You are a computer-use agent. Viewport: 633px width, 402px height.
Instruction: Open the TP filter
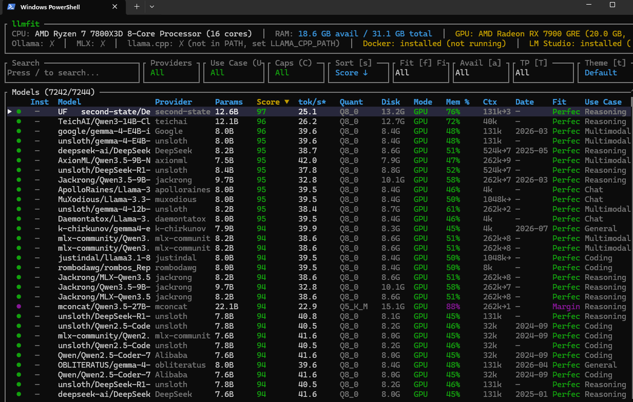click(543, 73)
